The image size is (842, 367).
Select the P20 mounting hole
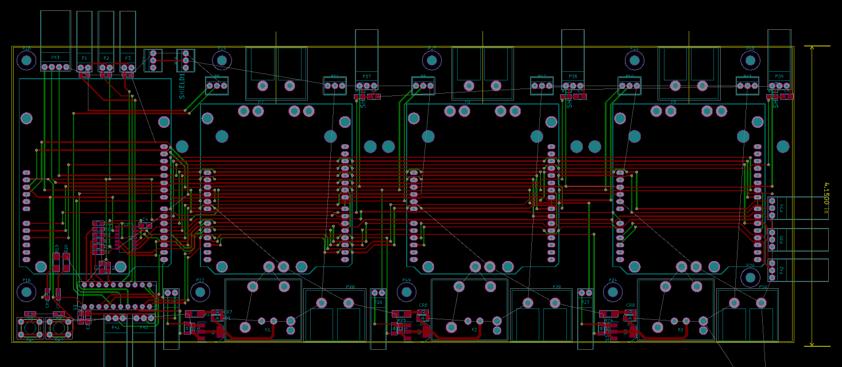click(x=750, y=277)
